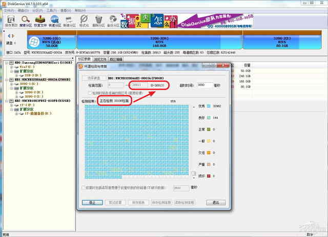Click the 优秀 blue legend swatch

point(209,106)
